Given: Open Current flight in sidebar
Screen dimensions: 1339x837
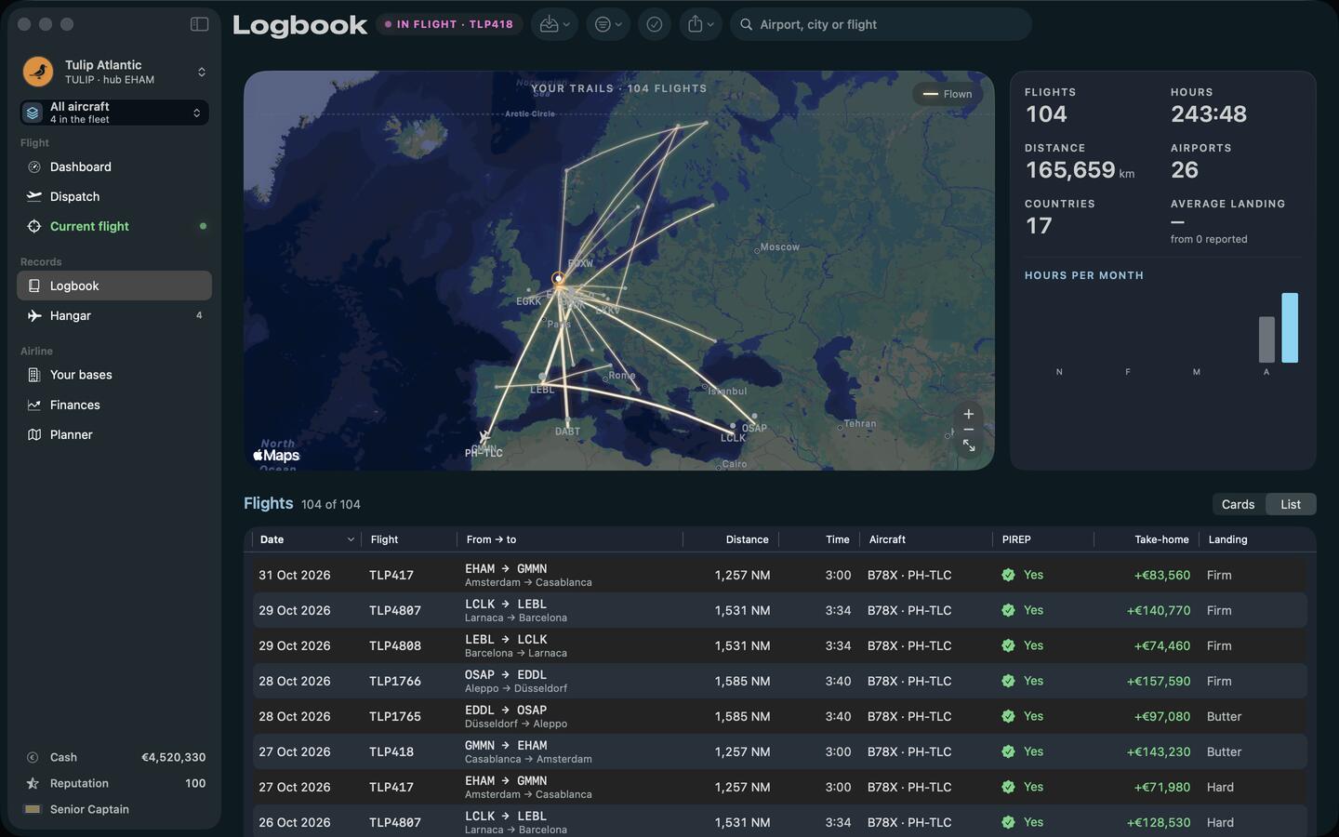Looking at the screenshot, I should [114, 227].
